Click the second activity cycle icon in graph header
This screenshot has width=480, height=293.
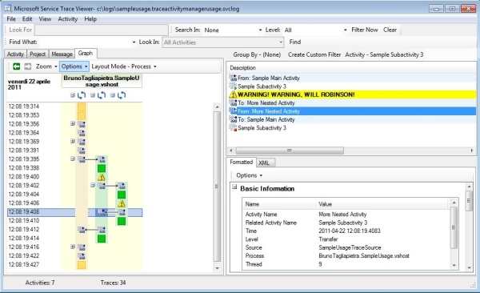102,95
